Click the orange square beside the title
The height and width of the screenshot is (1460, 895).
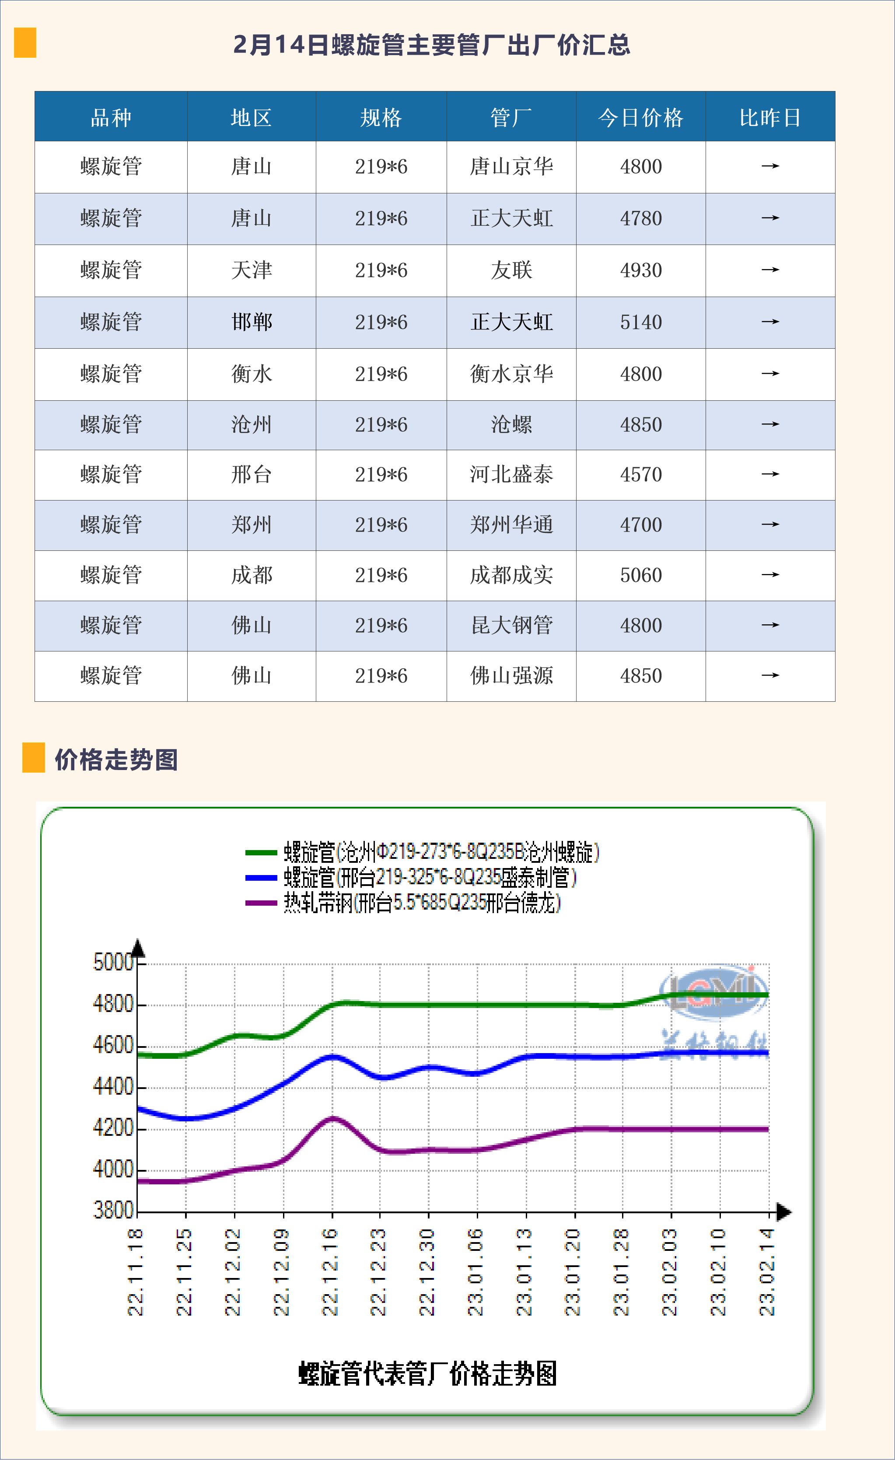pos(25,43)
